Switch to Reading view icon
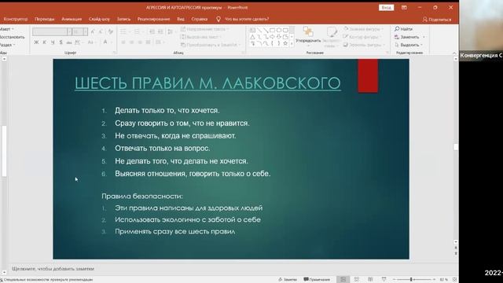The width and height of the screenshot is (503, 283). [x=370, y=280]
